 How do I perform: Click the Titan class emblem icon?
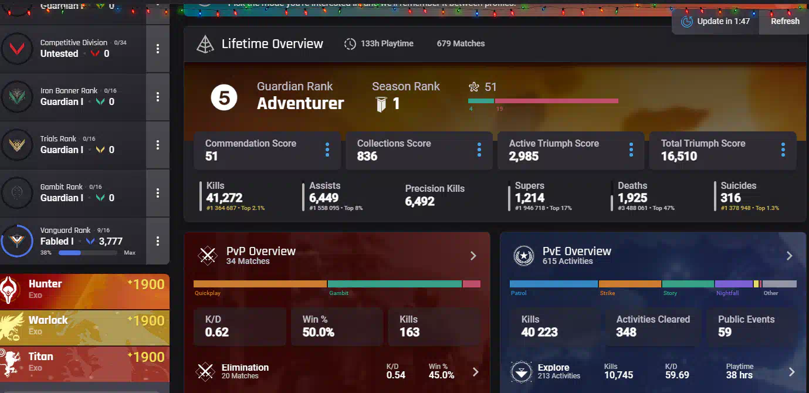[x=10, y=362]
